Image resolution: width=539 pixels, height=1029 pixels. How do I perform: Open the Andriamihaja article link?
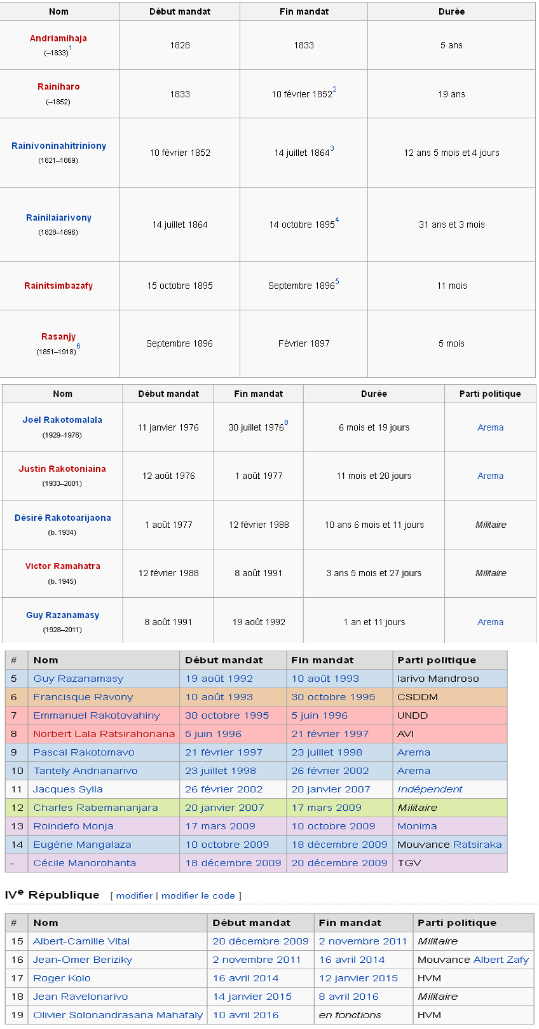58,38
